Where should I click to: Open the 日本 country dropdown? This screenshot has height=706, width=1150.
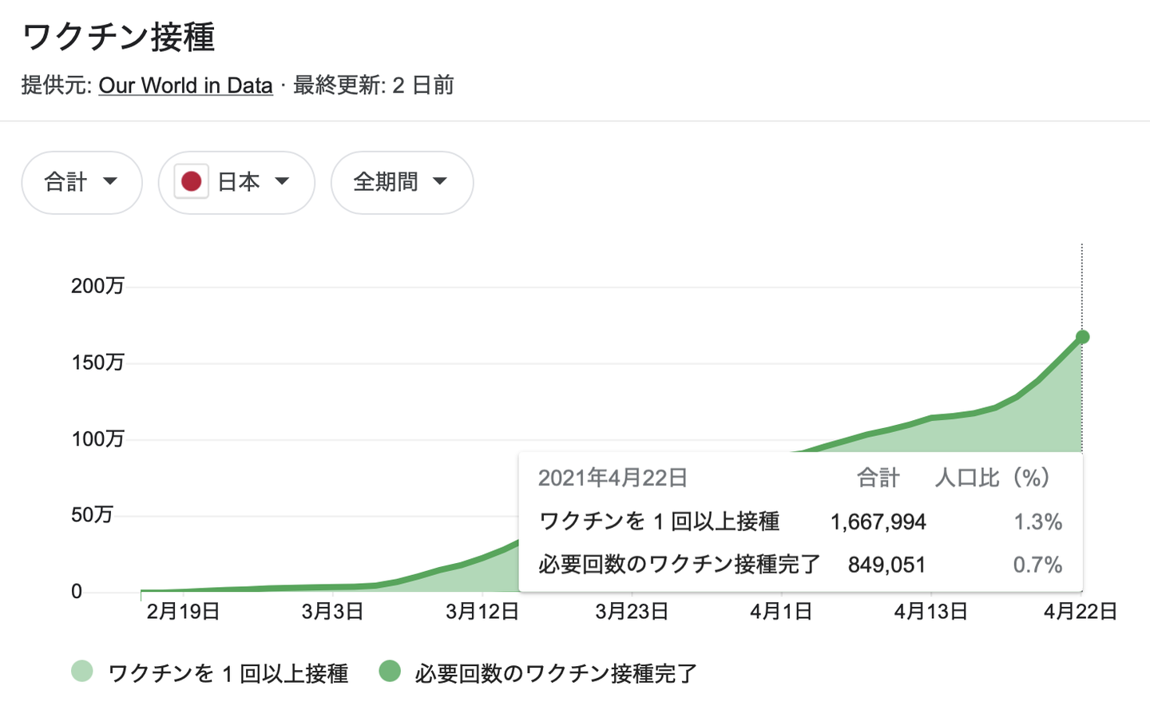236,182
